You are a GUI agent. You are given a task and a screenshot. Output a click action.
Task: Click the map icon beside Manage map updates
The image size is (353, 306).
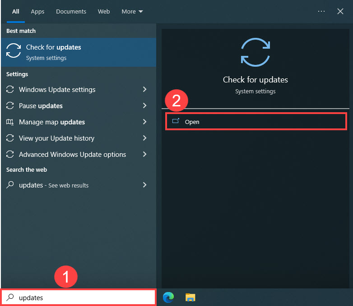point(10,122)
